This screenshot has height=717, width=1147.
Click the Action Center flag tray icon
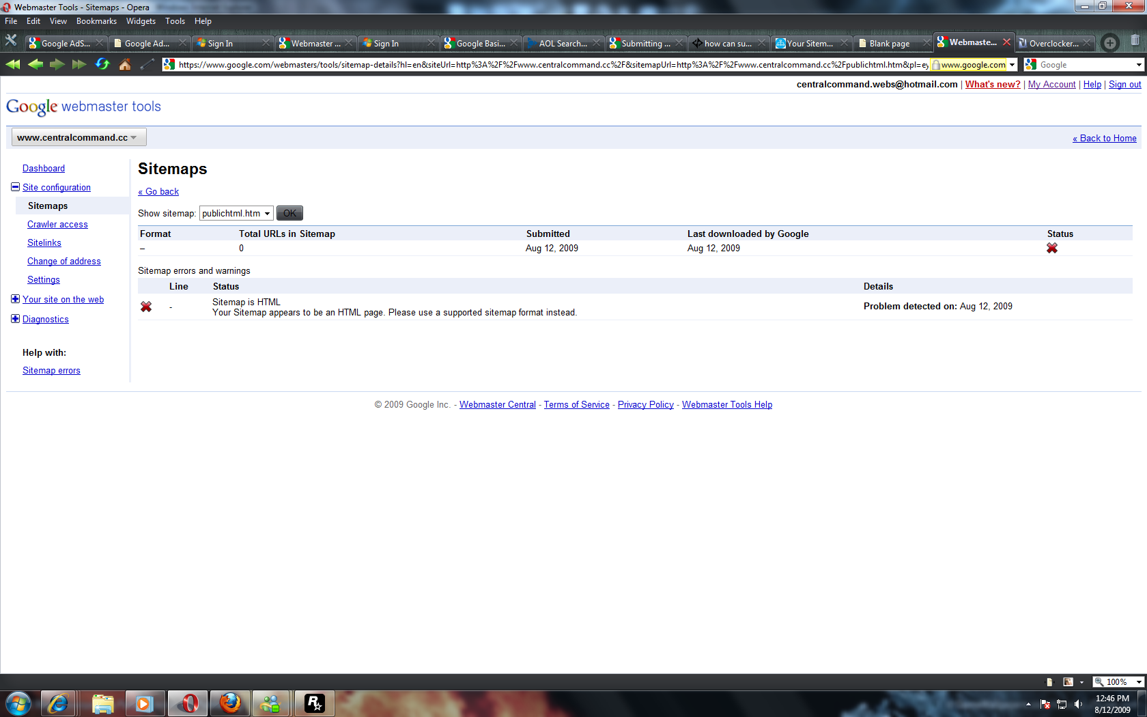(x=1045, y=704)
